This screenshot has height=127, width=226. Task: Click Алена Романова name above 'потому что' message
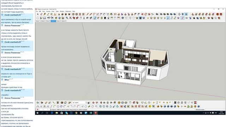pos(12,98)
